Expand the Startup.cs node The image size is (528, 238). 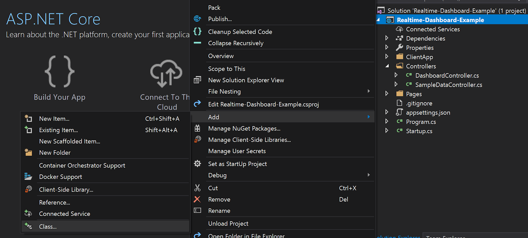[x=387, y=130]
